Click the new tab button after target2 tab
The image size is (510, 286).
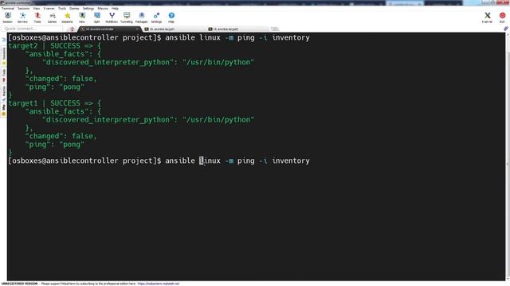click(x=274, y=29)
